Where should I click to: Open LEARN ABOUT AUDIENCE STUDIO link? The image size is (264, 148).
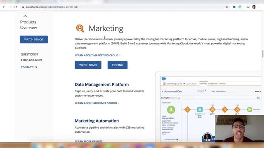click(x=97, y=103)
